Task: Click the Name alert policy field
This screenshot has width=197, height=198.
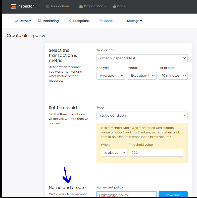Action: pos(126,195)
